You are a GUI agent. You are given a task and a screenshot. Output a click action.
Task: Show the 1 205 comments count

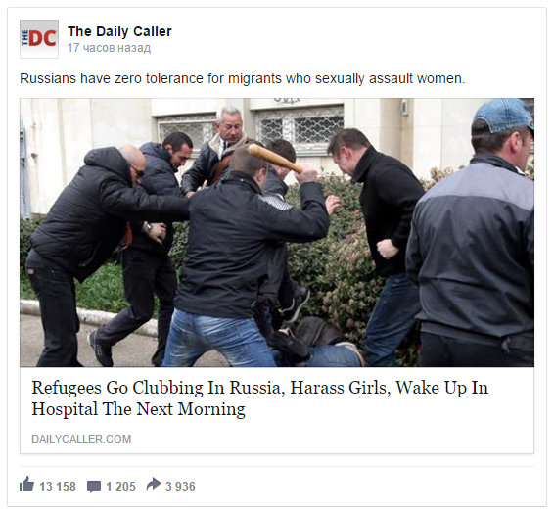120,487
